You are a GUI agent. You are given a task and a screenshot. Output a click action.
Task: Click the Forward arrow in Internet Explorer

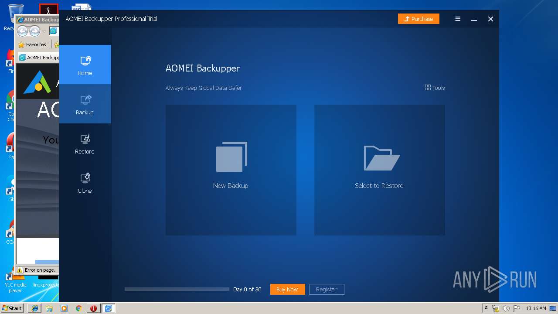[x=34, y=31]
